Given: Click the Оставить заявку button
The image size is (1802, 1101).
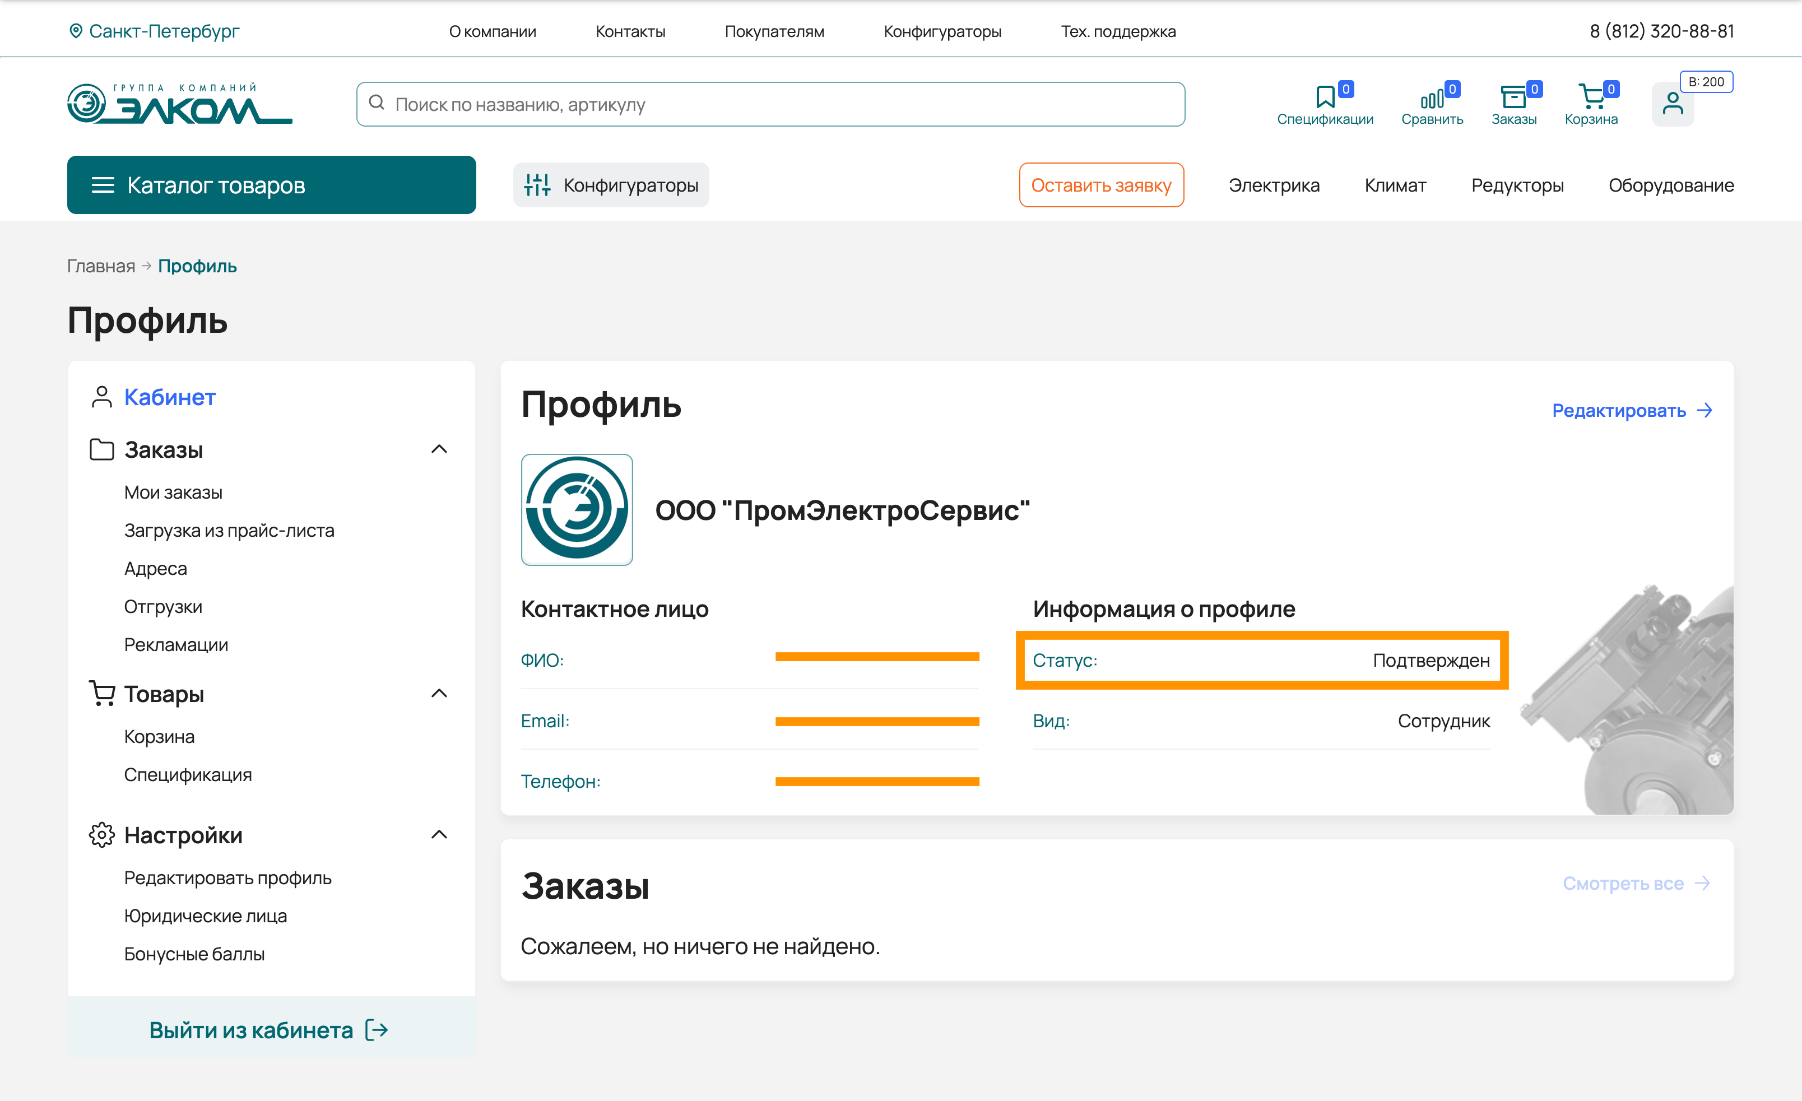Looking at the screenshot, I should [1100, 185].
